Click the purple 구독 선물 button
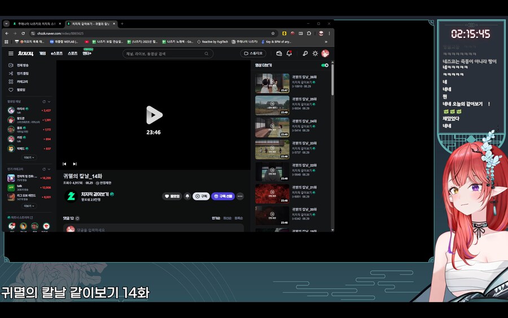Screen dimensions: 508x318 (x=223, y=196)
